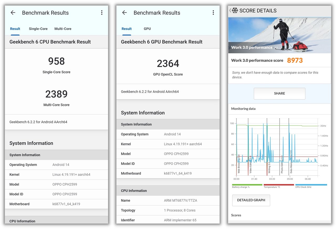The height and width of the screenshot is (229, 336).
Task: Click the Scores heading in PCMark
Action: coord(236,215)
